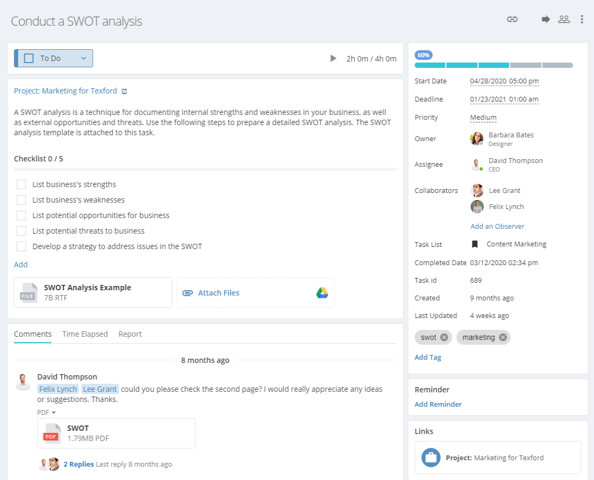Click the Lee Grant mention tag
Screen dimensions: 594x480
[99, 389]
